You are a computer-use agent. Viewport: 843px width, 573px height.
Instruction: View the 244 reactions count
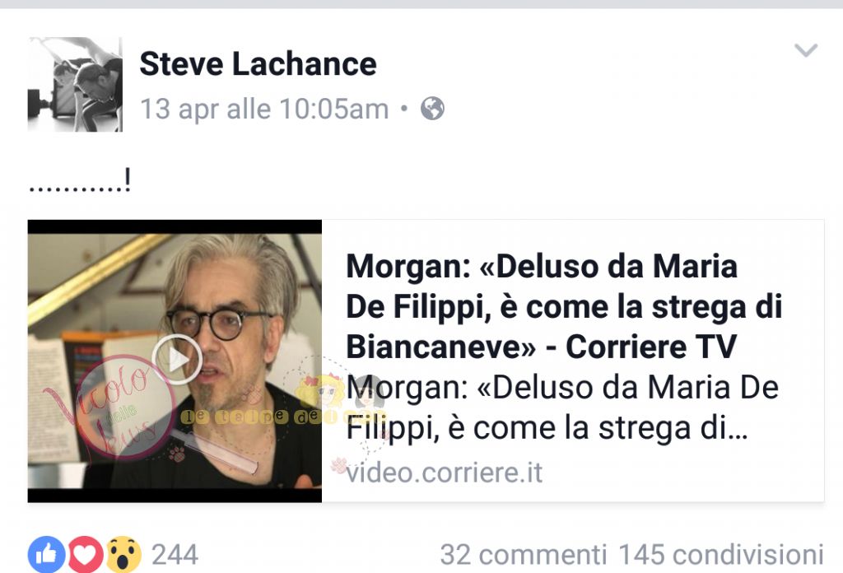[x=175, y=555]
